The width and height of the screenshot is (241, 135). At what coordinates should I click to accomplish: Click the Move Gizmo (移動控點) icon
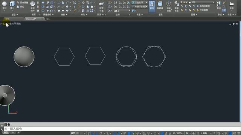169,6
